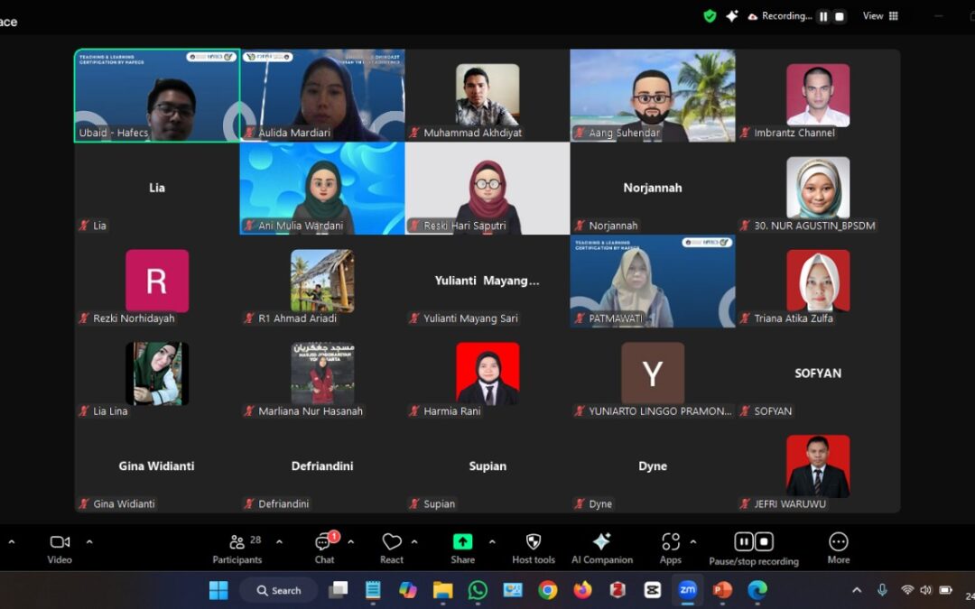Open Host tools shield
This screenshot has height=609, width=975.
[533, 549]
